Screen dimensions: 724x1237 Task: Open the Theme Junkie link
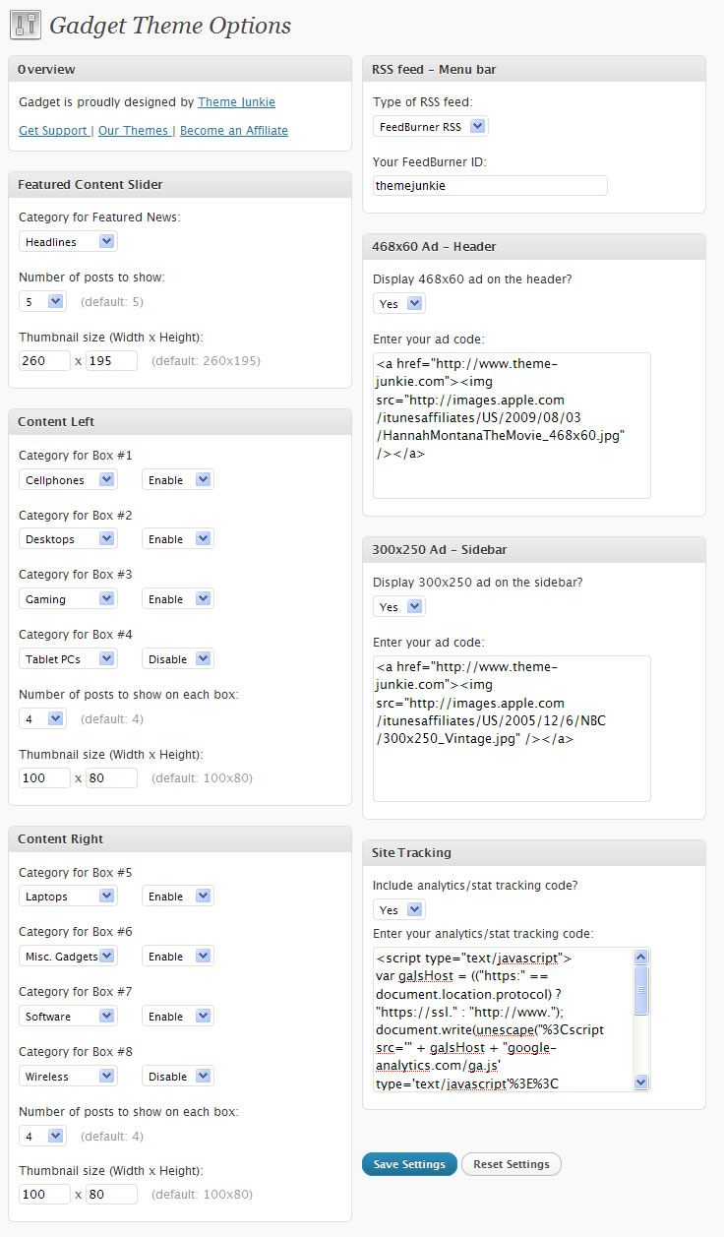click(236, 102)
